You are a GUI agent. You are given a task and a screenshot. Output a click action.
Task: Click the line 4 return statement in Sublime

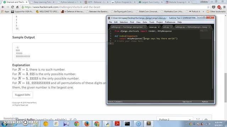pyautogui.click(x=148, y=38)
